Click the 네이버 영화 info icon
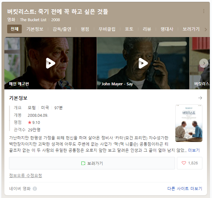Viewport: 212px width, 198px height. click(35, 189)
